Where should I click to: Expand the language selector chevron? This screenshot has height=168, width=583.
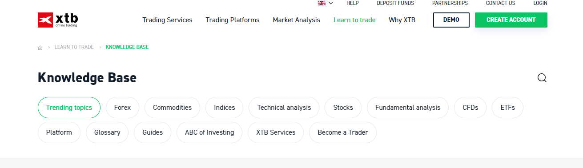330,3
